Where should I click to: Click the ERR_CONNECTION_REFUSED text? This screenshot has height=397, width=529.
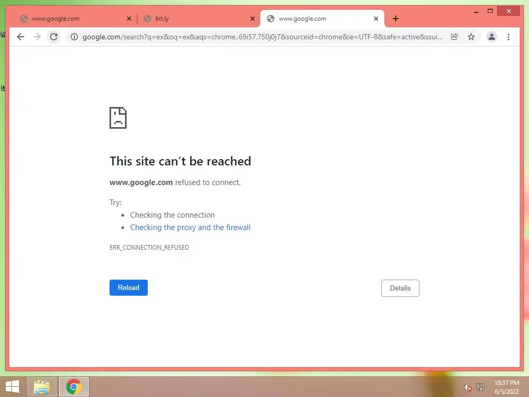pyautogui.click(x=149, y=248)
